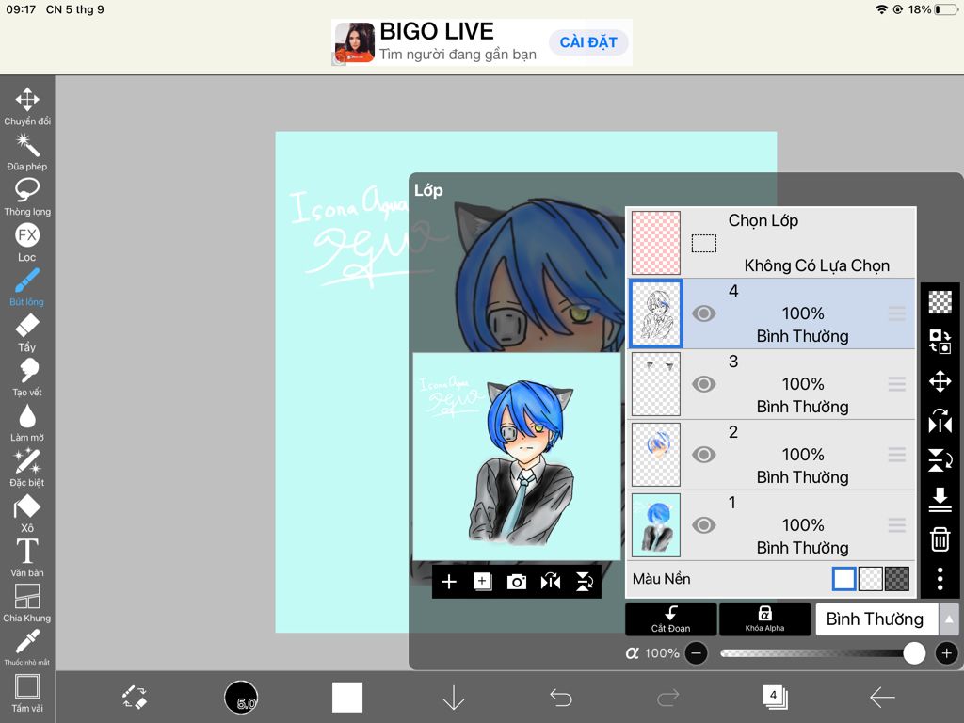
Task: Select the Chuyển đổi transform tool
Action: pos(27,106)
